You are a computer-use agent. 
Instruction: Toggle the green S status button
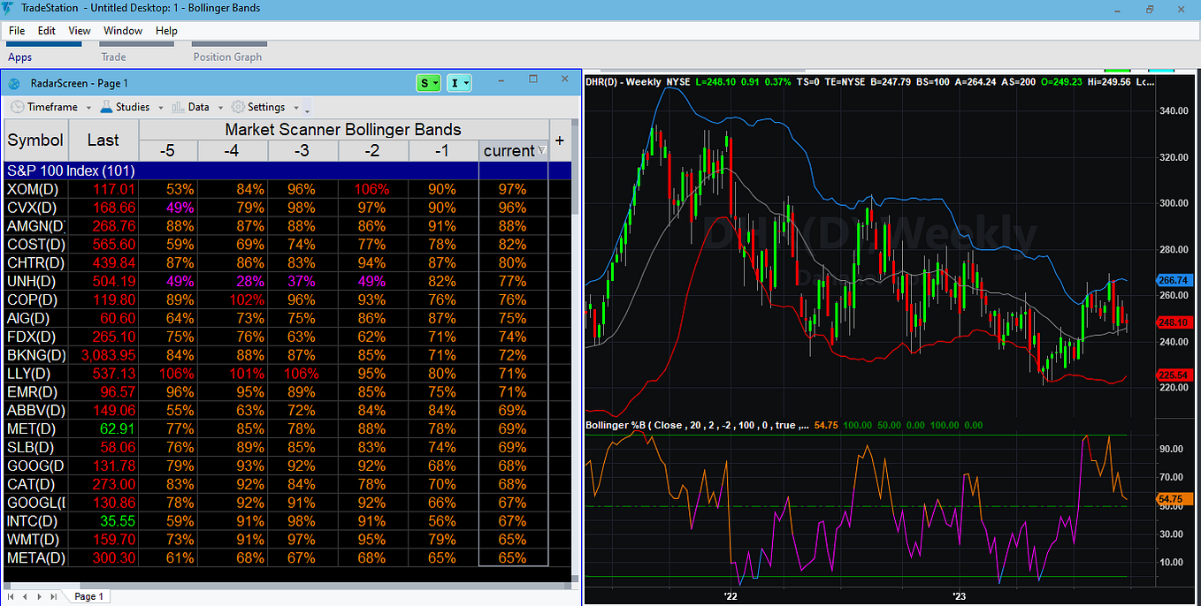point(428,81)
